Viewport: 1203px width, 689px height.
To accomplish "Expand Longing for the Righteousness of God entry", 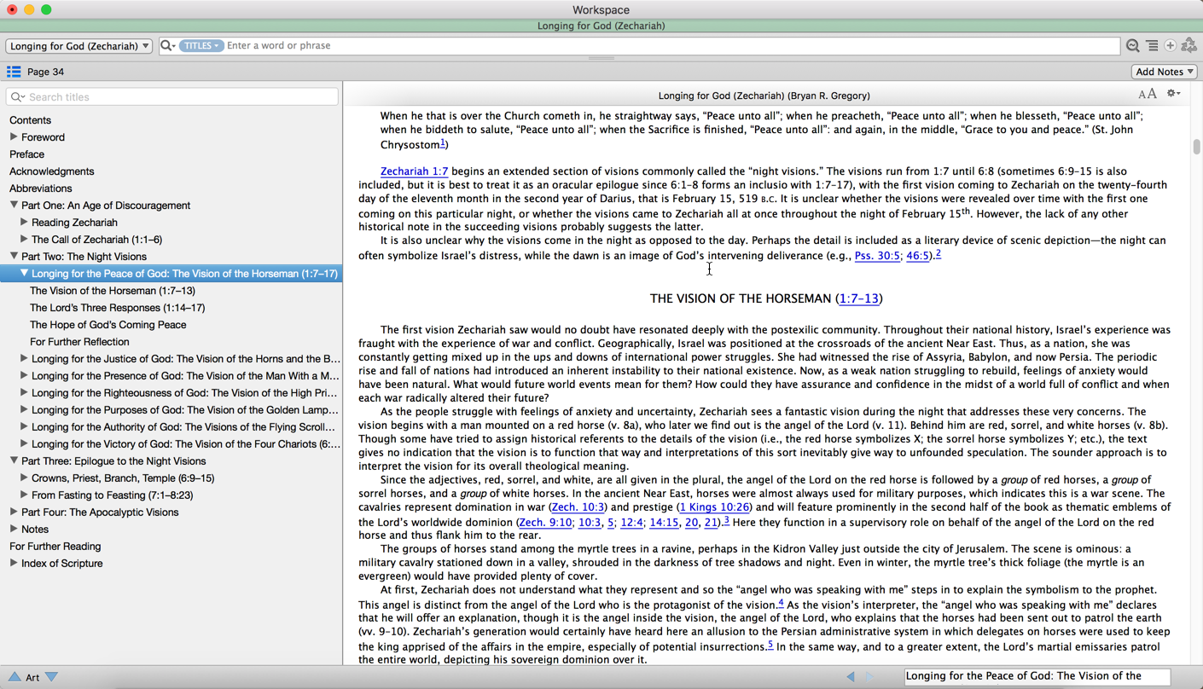I will click(x=24, y=392).
